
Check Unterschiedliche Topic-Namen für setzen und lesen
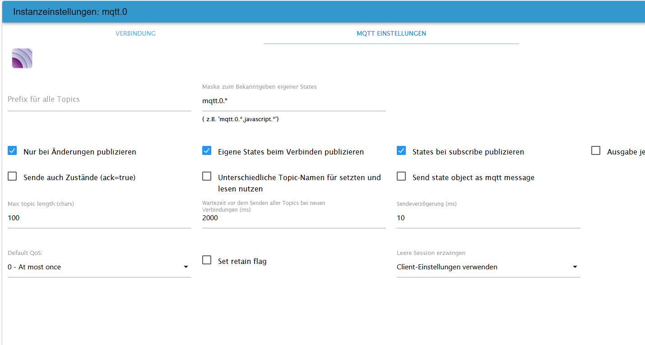pyautogui.click(x=207, y=177)
